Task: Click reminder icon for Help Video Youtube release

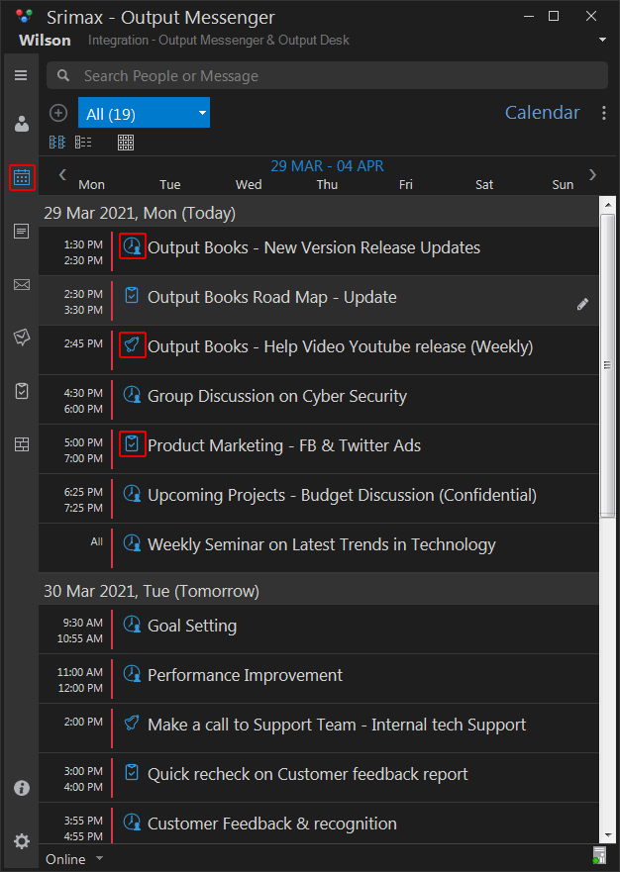Action: click(132, 344)
